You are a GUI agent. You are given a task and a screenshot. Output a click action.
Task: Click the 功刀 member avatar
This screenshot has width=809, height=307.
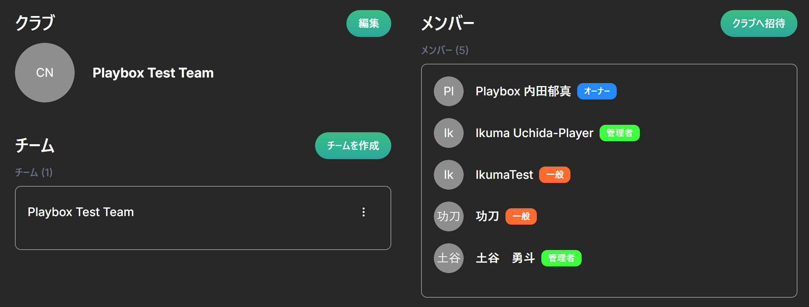point(448,216)
